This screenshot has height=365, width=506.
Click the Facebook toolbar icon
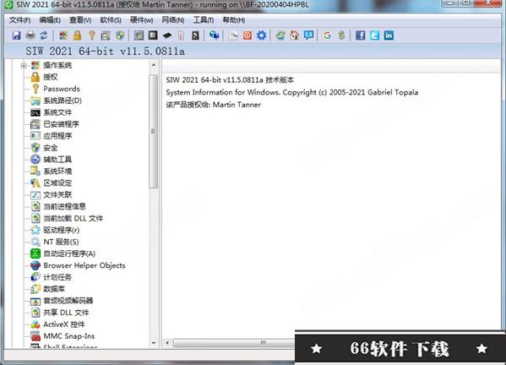click(361, 35)
